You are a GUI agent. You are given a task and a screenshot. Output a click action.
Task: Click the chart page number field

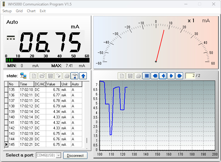click(x=190, y=76)
